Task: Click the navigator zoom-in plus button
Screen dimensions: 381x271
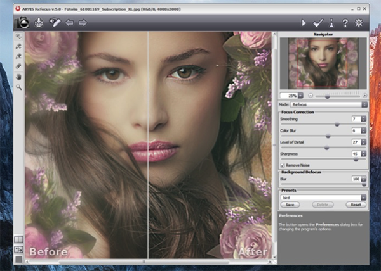Action: coord(364,96)
